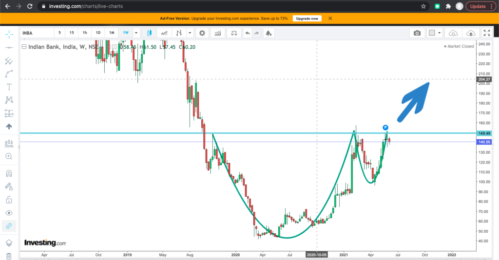This screenshot has width=499, height=260.
Task: Expand the layout selection dropdown
Action: tap(440, 33)
